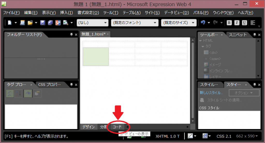Screen dimensions: 265x143
Task: Select the ツールボックス panel tab
Action: coord(209,35)
